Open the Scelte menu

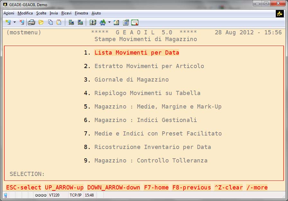coord(41,13)
